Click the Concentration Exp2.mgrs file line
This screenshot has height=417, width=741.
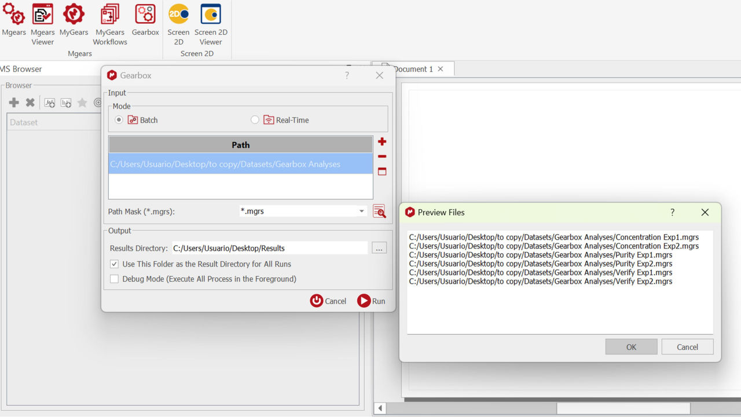pyautogui.click(x=553, y=246)
